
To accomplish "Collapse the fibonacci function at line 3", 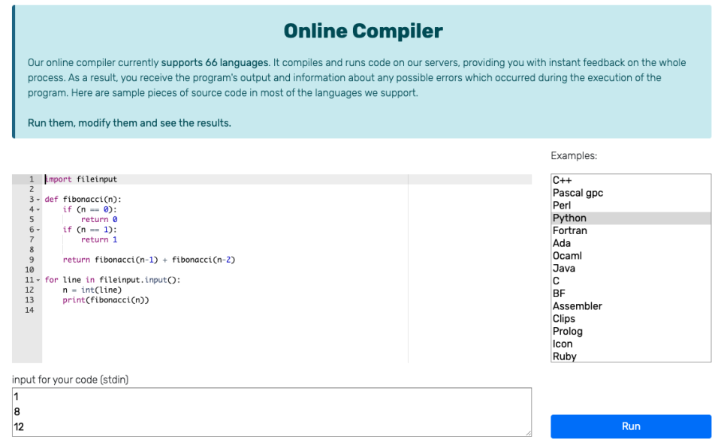I will click(x=39, y=199).
